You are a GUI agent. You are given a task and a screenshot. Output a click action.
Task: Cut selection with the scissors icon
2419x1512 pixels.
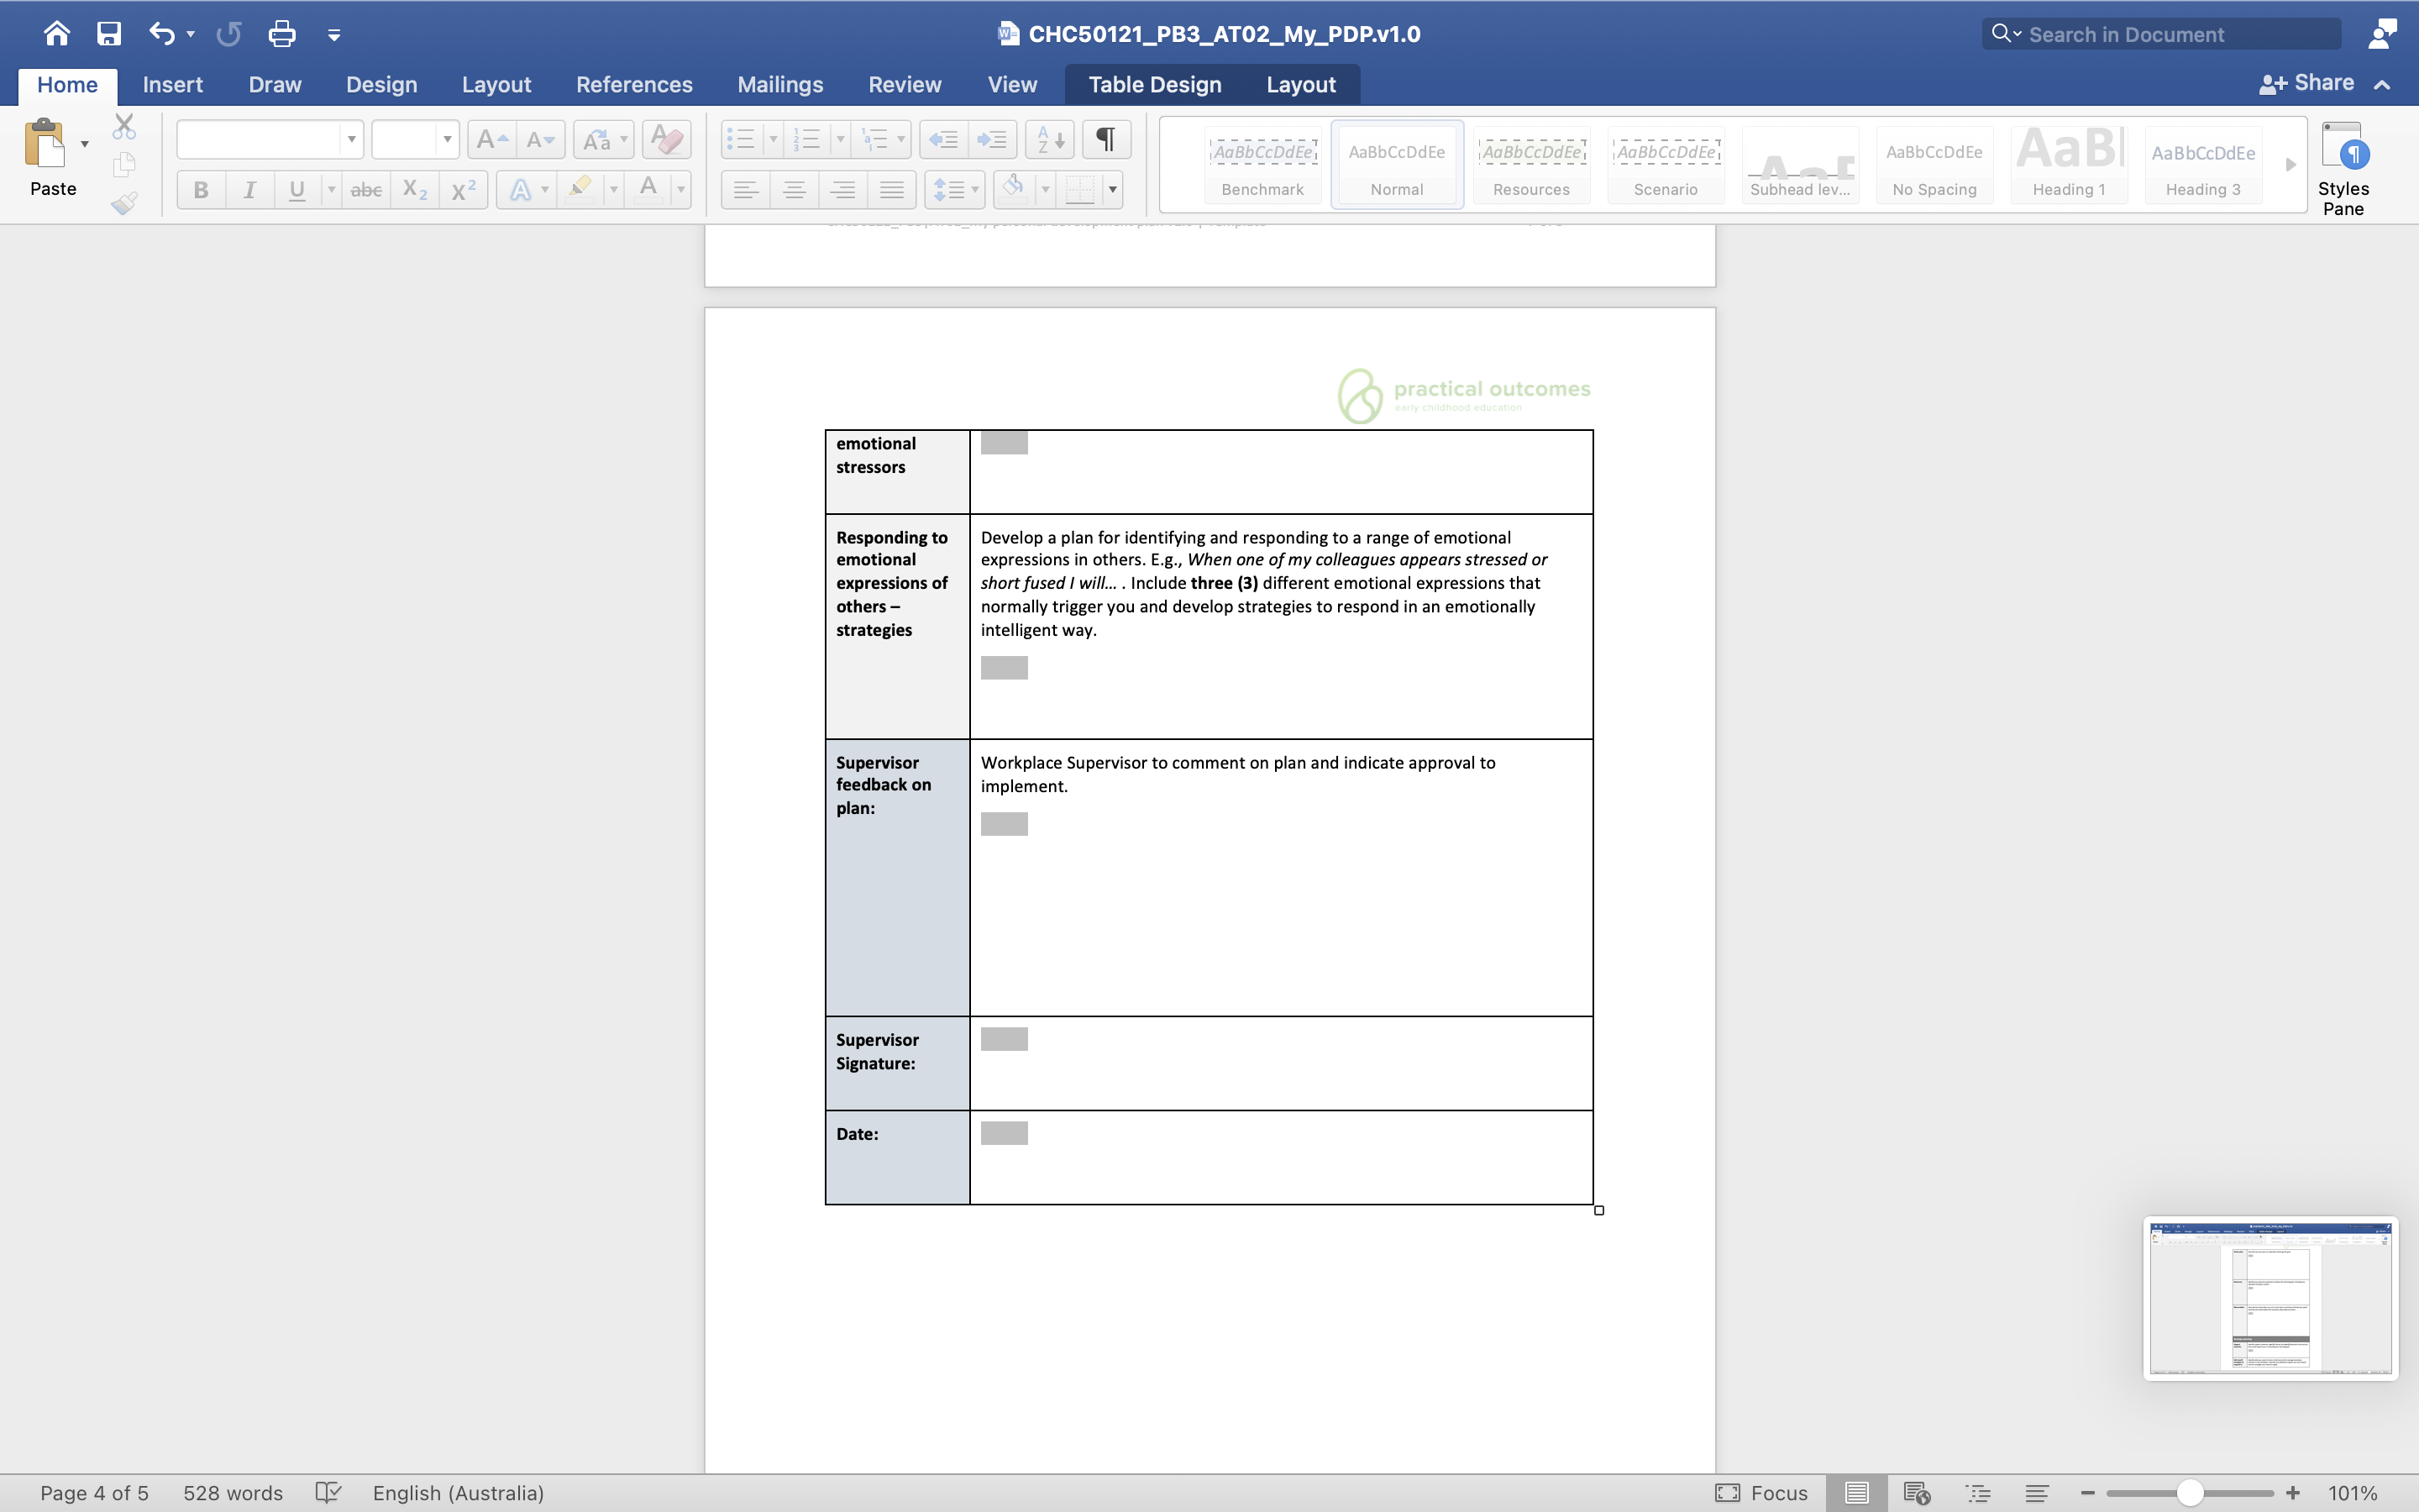124,125
